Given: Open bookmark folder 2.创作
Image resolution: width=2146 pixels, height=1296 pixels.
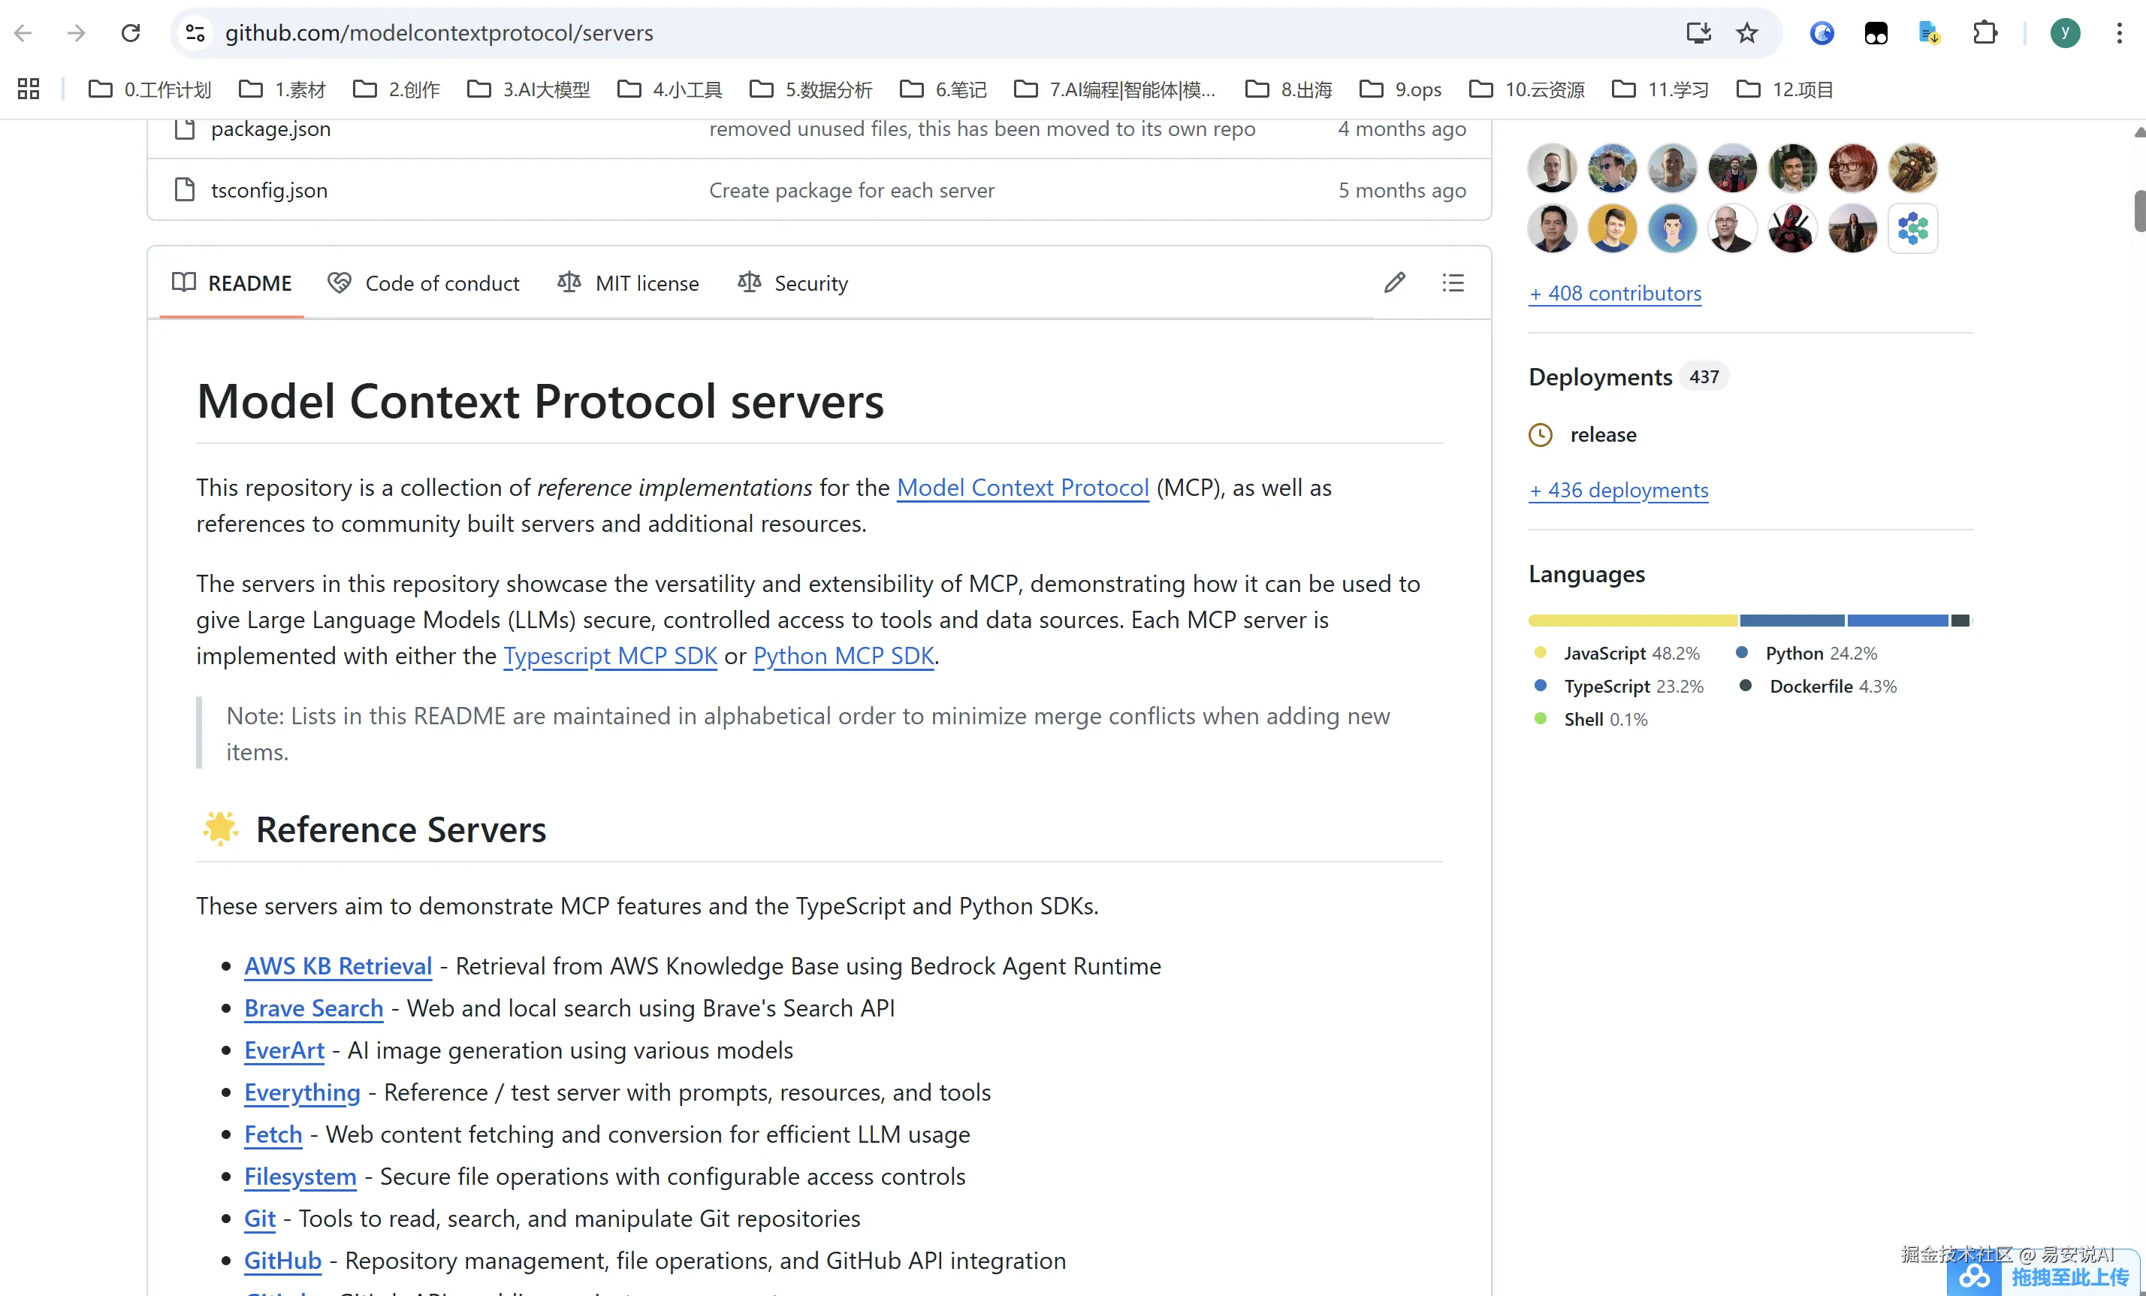Looking at the screenshot, I should click(x=397, y=89).
